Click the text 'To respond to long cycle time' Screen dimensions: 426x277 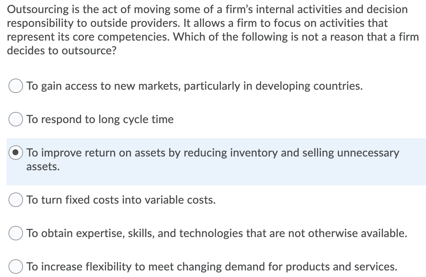(100, 119)
